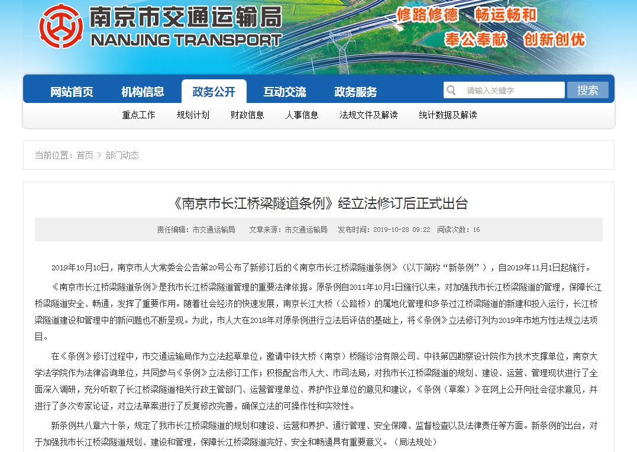Click the magnifier icon in search box
The height and width of the screenshot is (452, 637).
(x=451, y=91)
